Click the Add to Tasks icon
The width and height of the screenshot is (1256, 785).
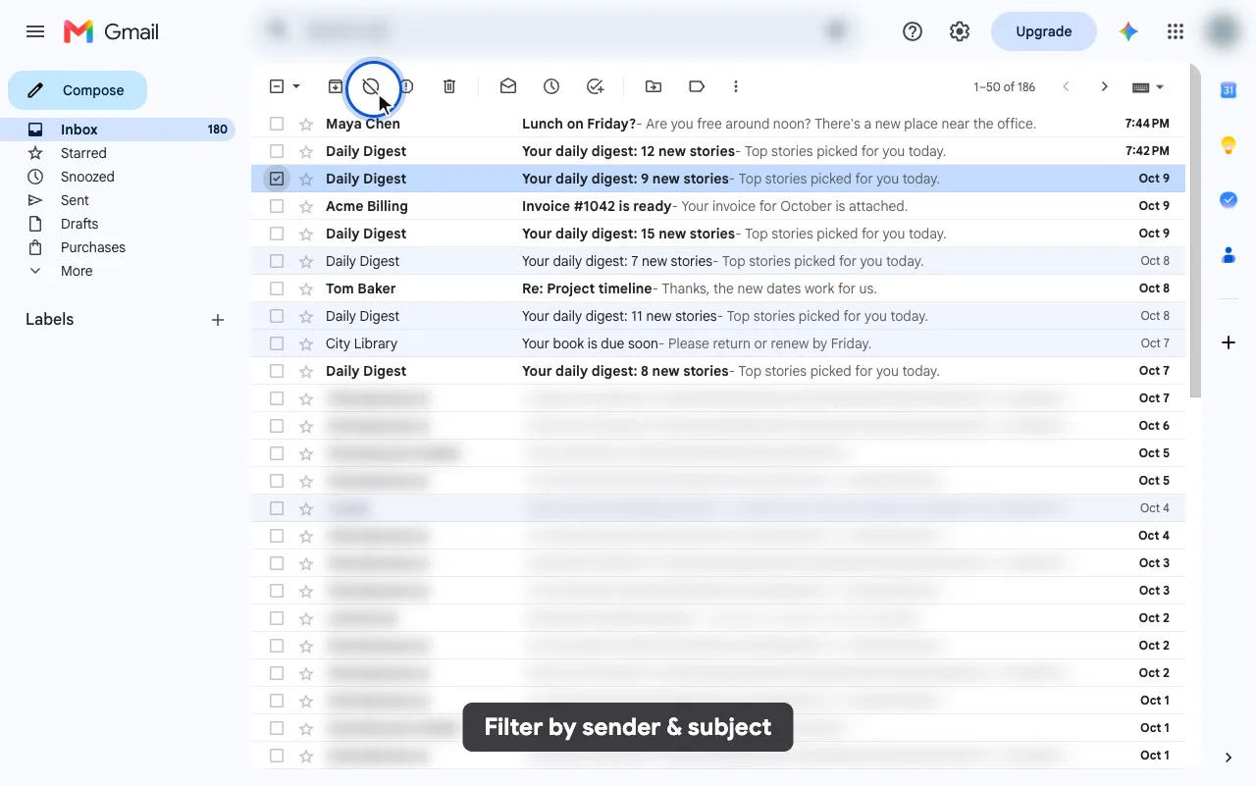[595, 86]
